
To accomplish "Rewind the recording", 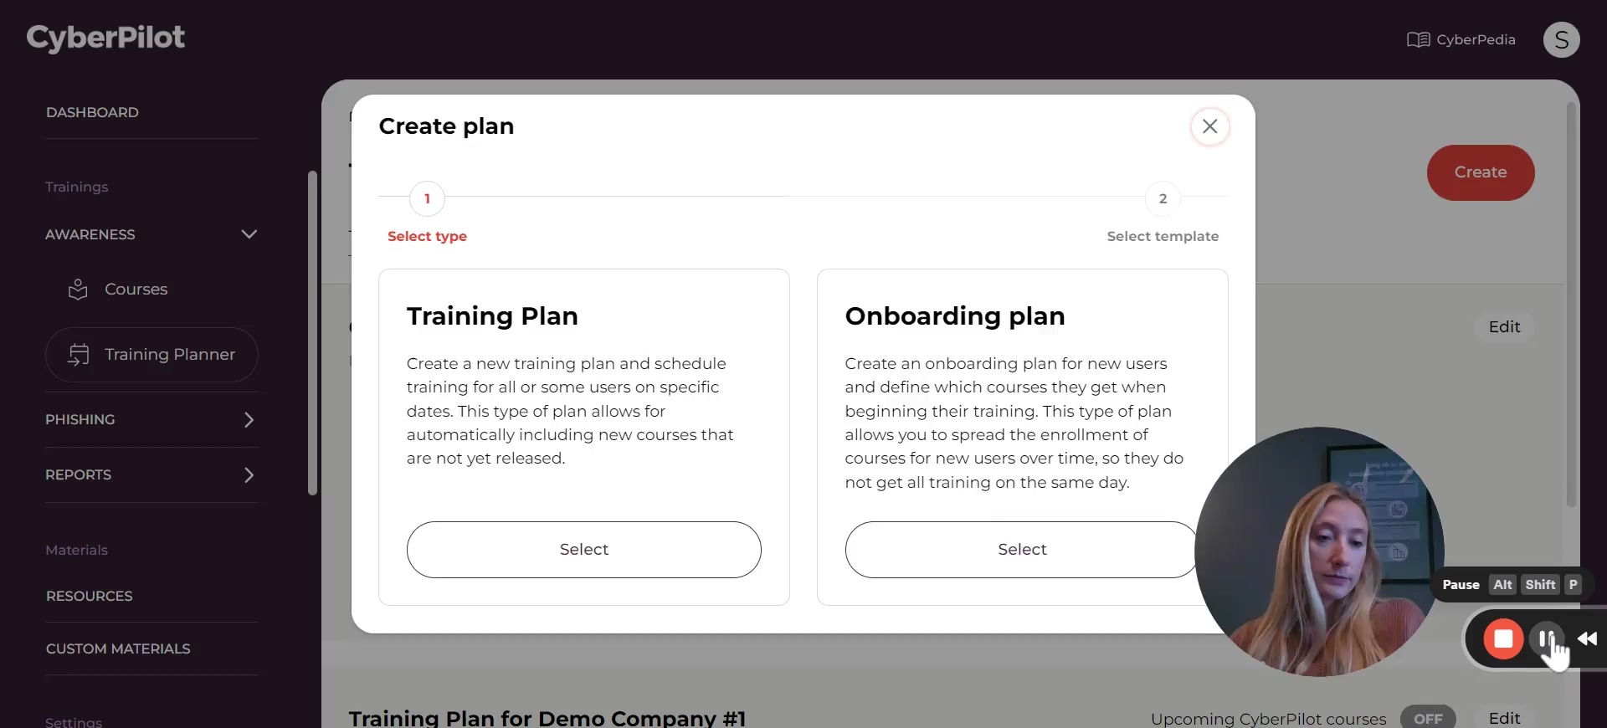I will point(1587,639).
